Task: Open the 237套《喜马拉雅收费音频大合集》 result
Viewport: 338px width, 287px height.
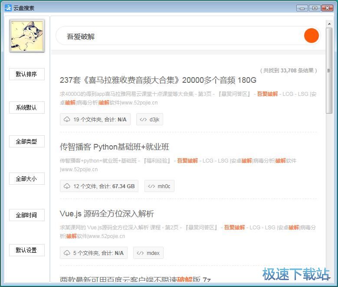Action: coord(158,80)
